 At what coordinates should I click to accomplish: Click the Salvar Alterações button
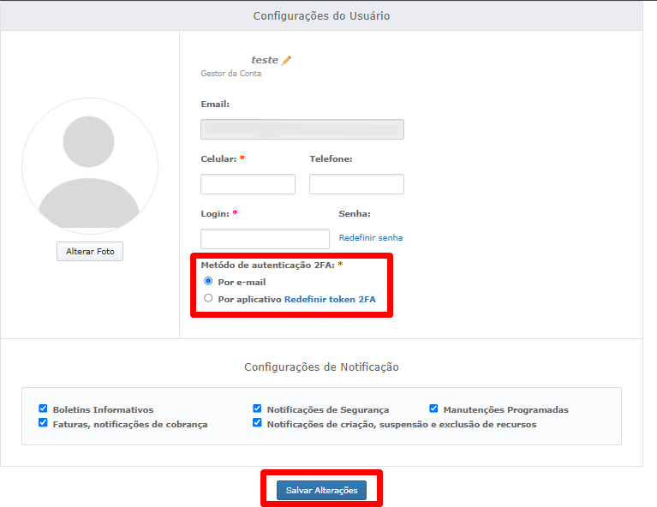[321, 490]
